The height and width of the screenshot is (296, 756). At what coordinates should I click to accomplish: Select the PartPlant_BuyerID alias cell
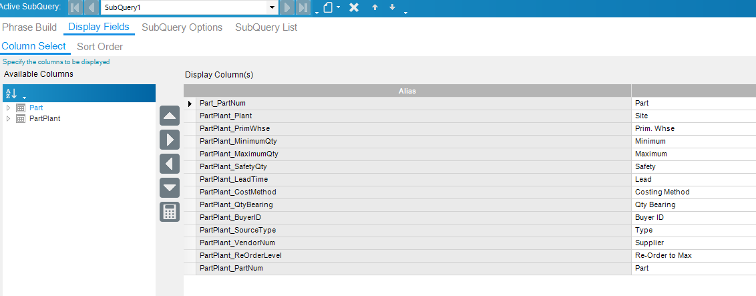413,217
